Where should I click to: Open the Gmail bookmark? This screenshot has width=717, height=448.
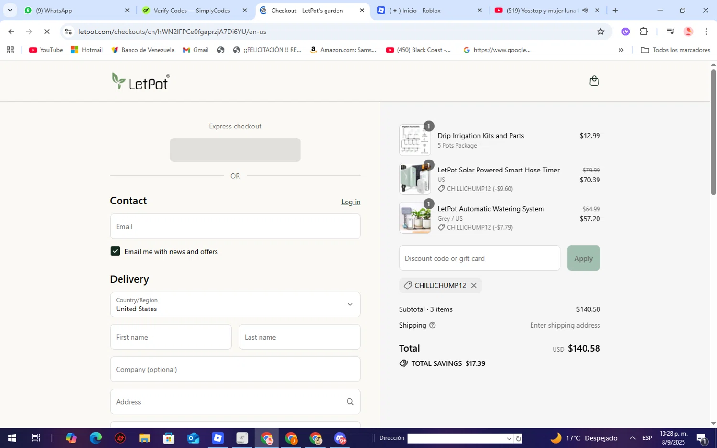click(196, 50)
